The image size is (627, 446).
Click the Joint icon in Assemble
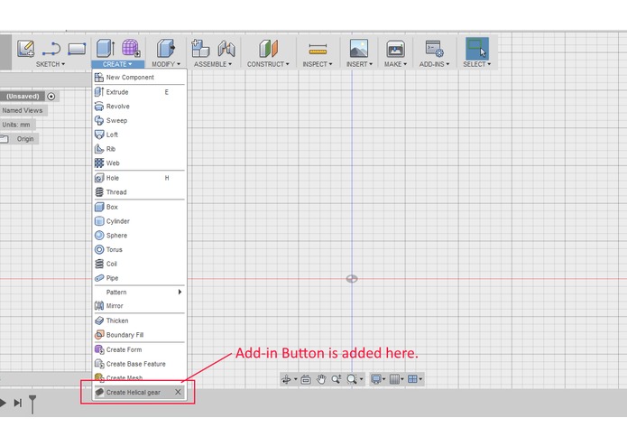[226, 49]
